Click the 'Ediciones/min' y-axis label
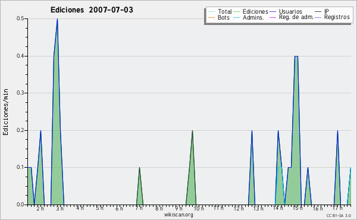The height and width of the screenshot is (220, 357). tap(5, 112)
